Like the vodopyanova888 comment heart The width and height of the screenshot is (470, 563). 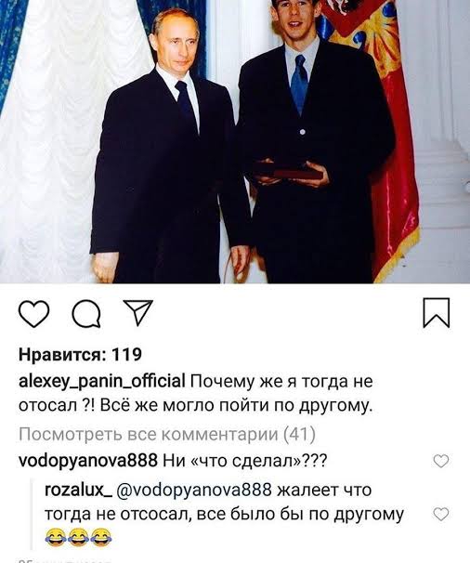[x=441, y=461]
